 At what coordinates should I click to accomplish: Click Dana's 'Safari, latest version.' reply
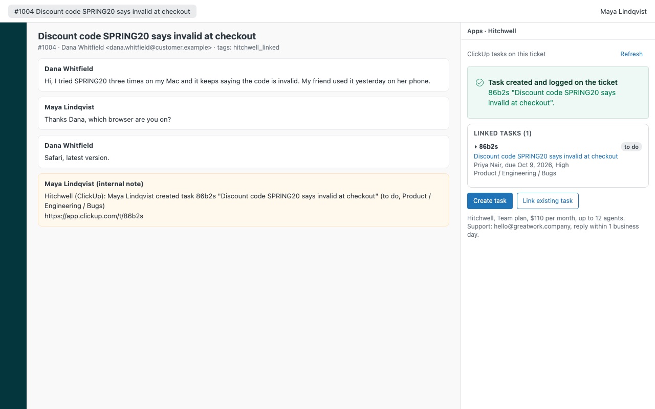click(244, 151)
